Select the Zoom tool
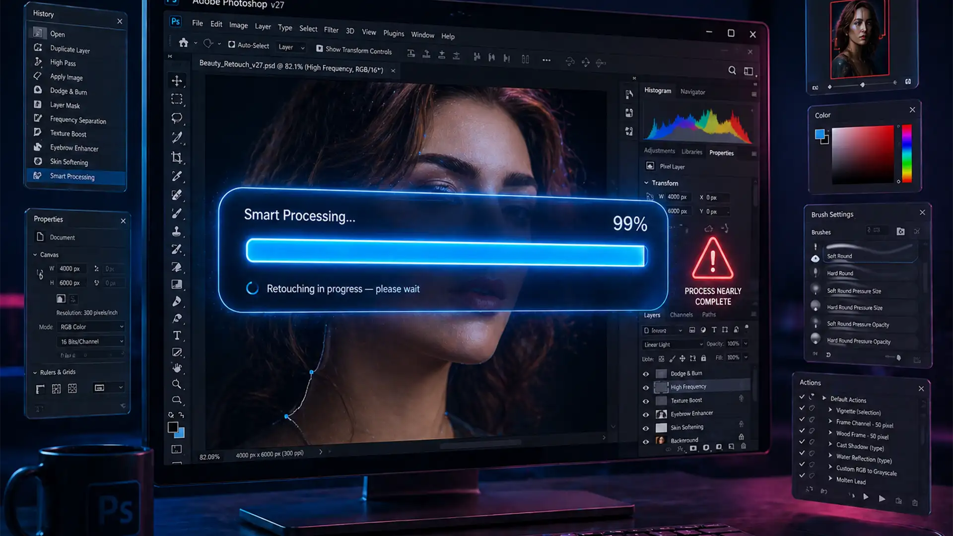The width and height of the screenshot is (953, 536). [x=177, y=384]
